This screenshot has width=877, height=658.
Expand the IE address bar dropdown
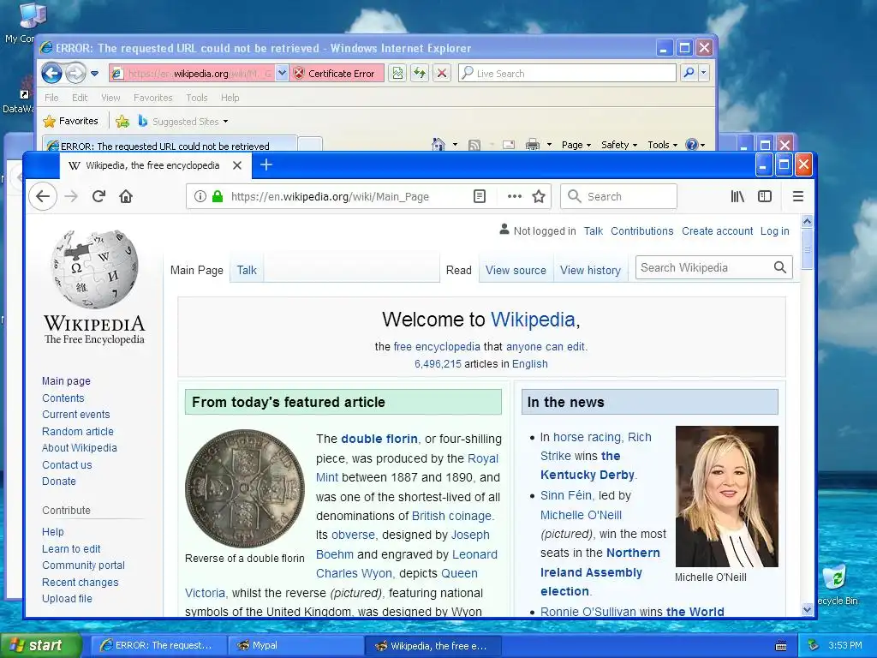coord(282,73)
